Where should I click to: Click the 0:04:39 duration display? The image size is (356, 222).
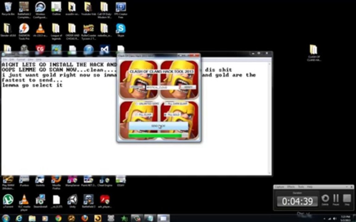[x=297, y=201]
